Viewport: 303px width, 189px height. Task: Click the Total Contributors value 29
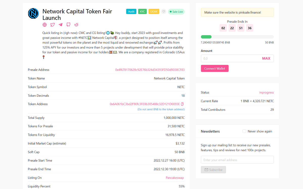tap(272, 110)
